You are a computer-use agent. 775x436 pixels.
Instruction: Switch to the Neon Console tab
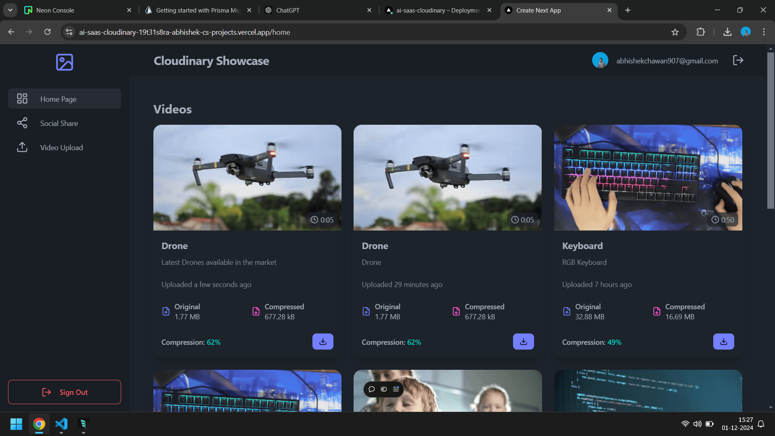[x=77, y=10]
